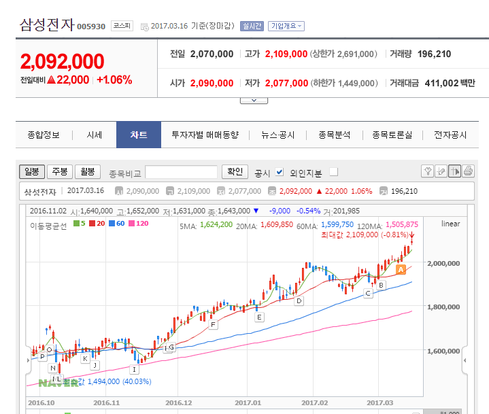Click the orange A marker on chart

coord(401,269)
